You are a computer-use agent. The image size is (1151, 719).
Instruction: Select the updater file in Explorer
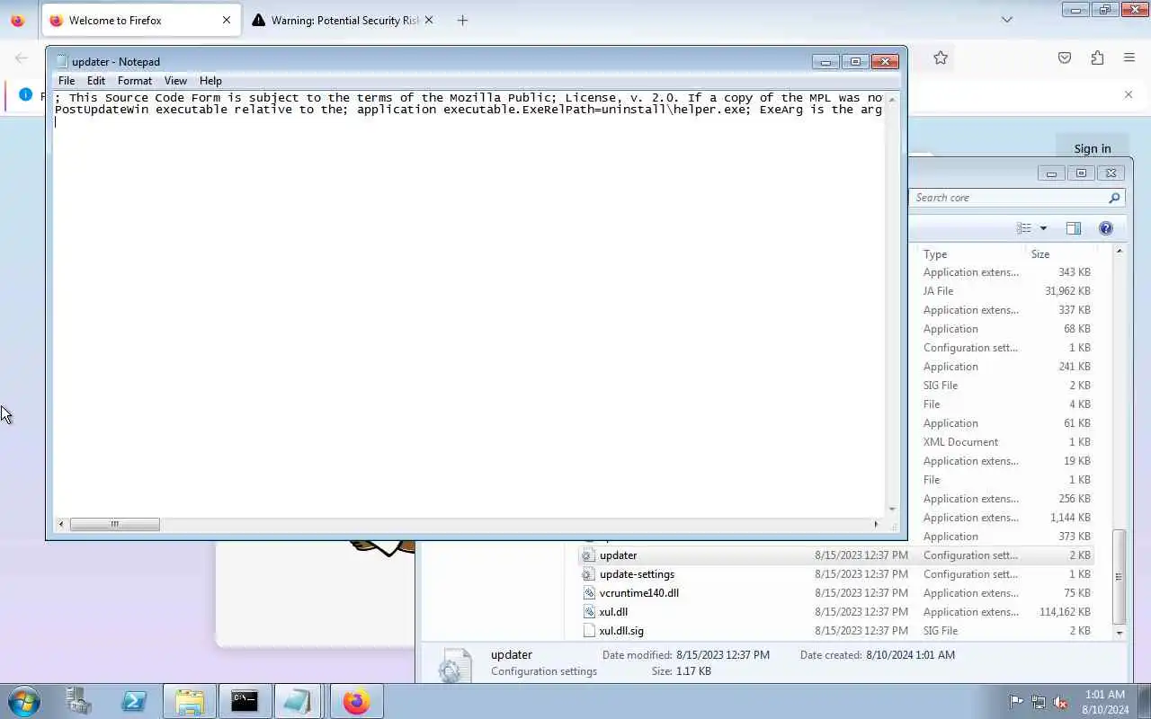[x=836, y=555]
